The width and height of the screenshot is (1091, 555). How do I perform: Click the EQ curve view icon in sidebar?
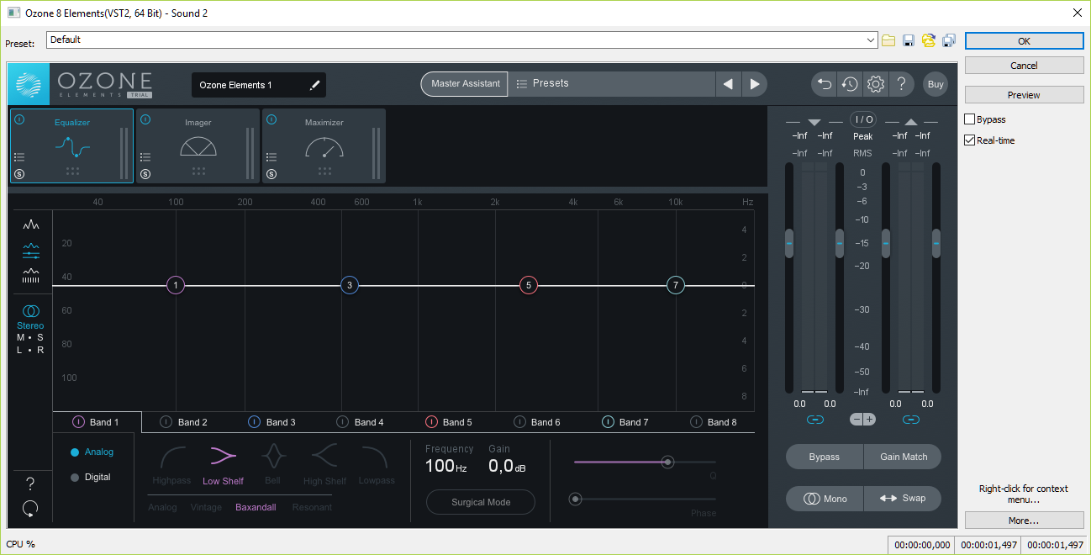click(31, 251)
